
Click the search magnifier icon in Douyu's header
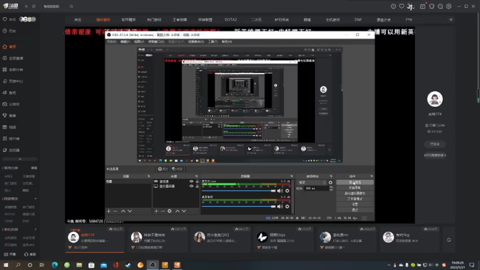[71, 6]
